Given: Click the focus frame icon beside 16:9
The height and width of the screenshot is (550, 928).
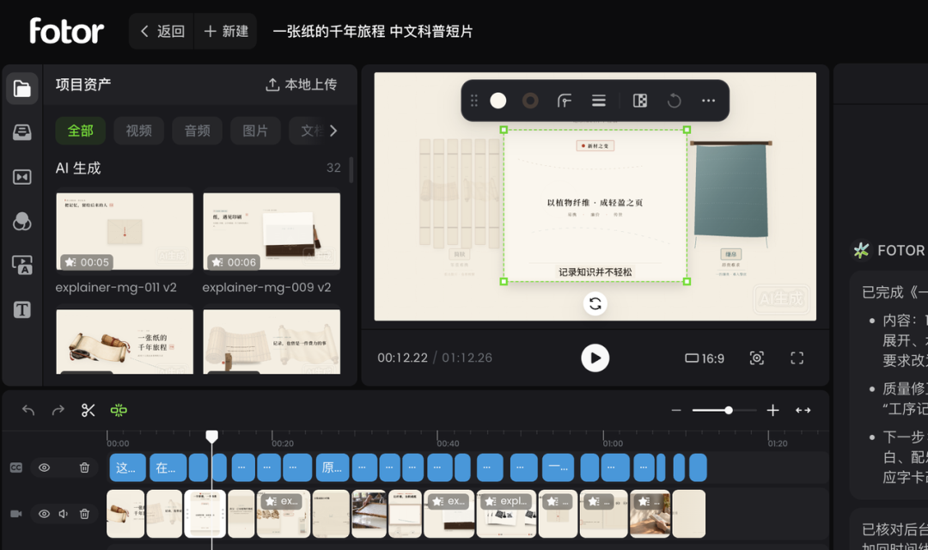Looking at the screenshot, I should (757, 358).
